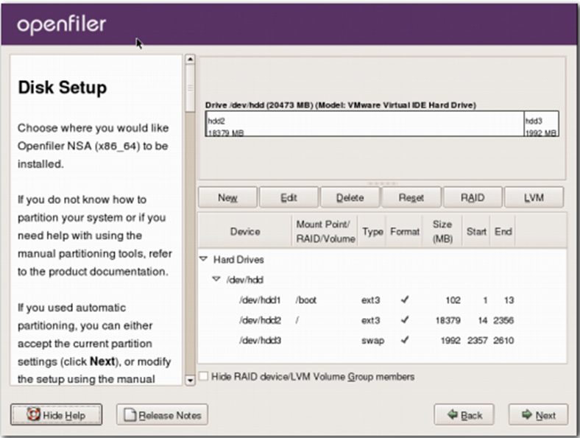Screen dimensions: 580x438
Task: Click the Size (MB) column header
Action: point(442,232)
